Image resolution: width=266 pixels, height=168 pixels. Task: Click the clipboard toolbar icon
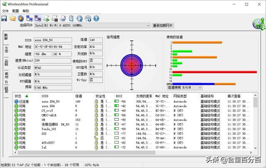[x=71, y=18]
